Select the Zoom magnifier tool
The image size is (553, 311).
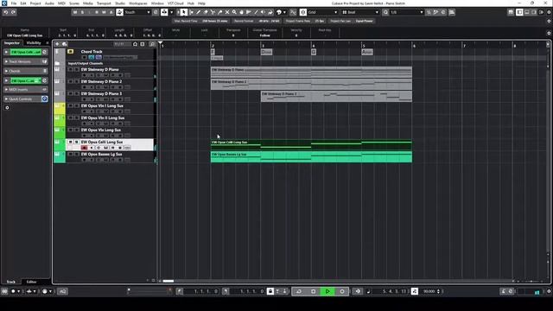[x=234, y=12]
